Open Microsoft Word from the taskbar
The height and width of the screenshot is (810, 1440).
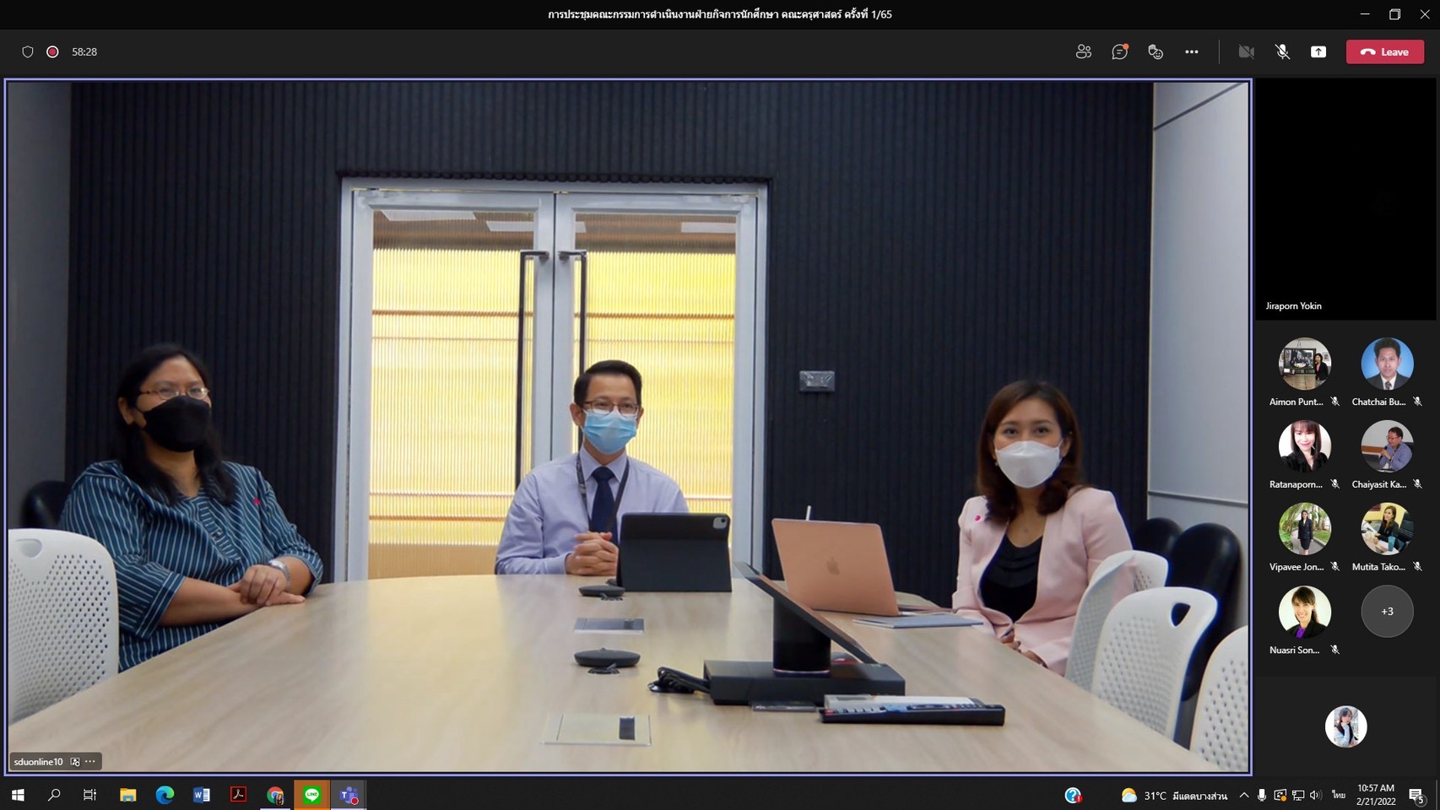click(x=201, y=795)
